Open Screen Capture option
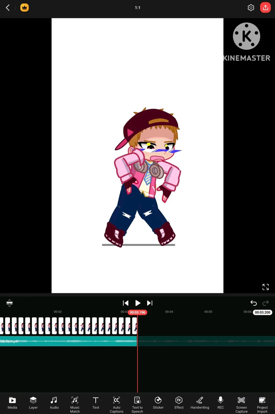 click(x=241, y=405)
